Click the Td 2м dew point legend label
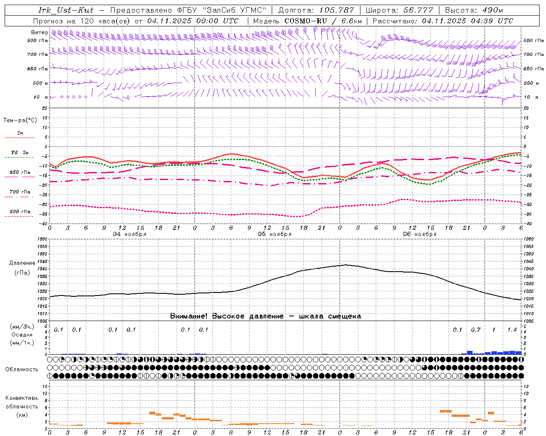The image size is (546, 436). click(20, 152)
